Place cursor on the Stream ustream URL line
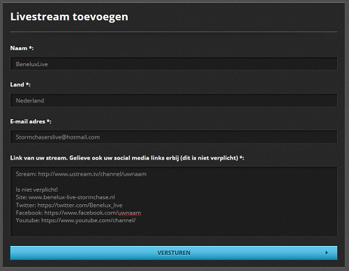 (81, 174)
